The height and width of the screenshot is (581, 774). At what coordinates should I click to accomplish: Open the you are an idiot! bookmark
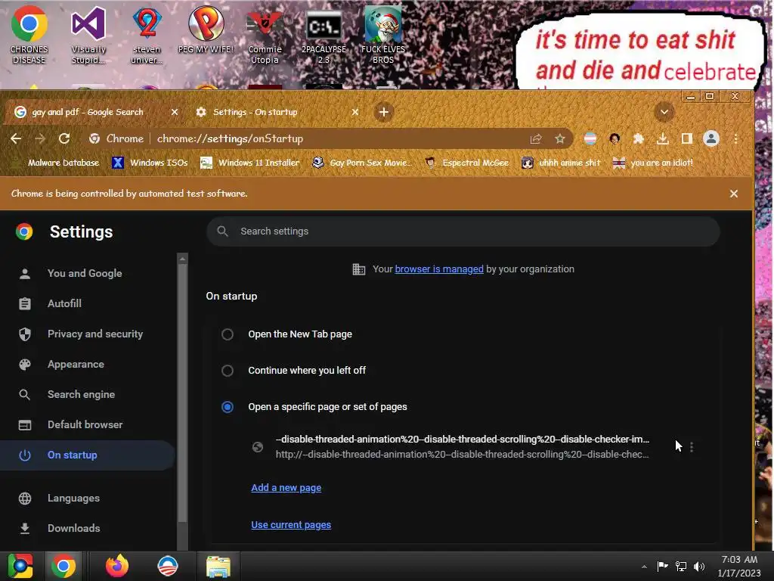[652, 163]
